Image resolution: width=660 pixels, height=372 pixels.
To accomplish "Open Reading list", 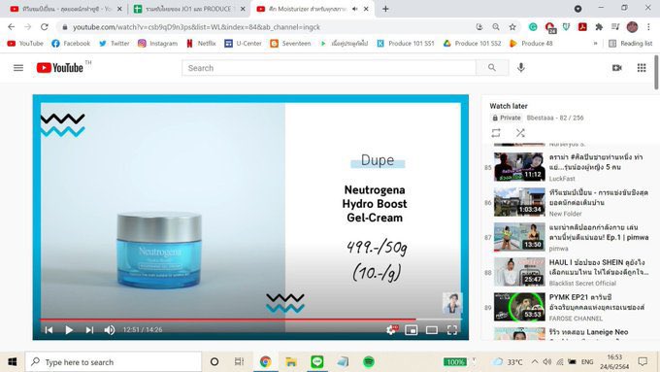I will [630, 44].
